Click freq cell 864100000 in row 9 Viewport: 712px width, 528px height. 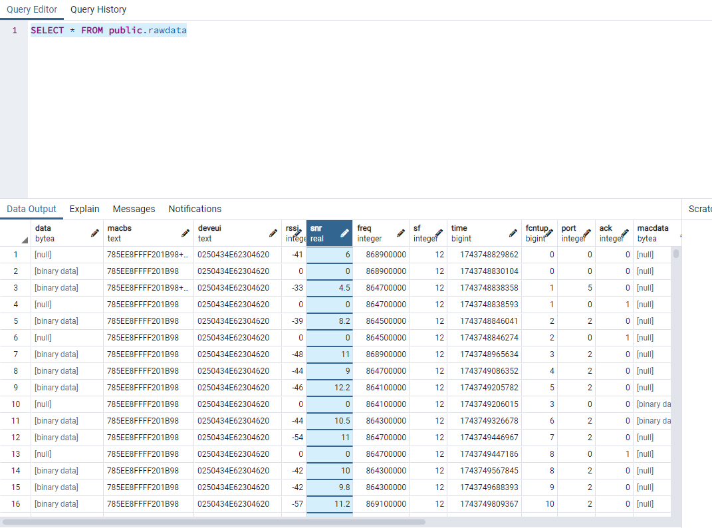pos(380,388)
